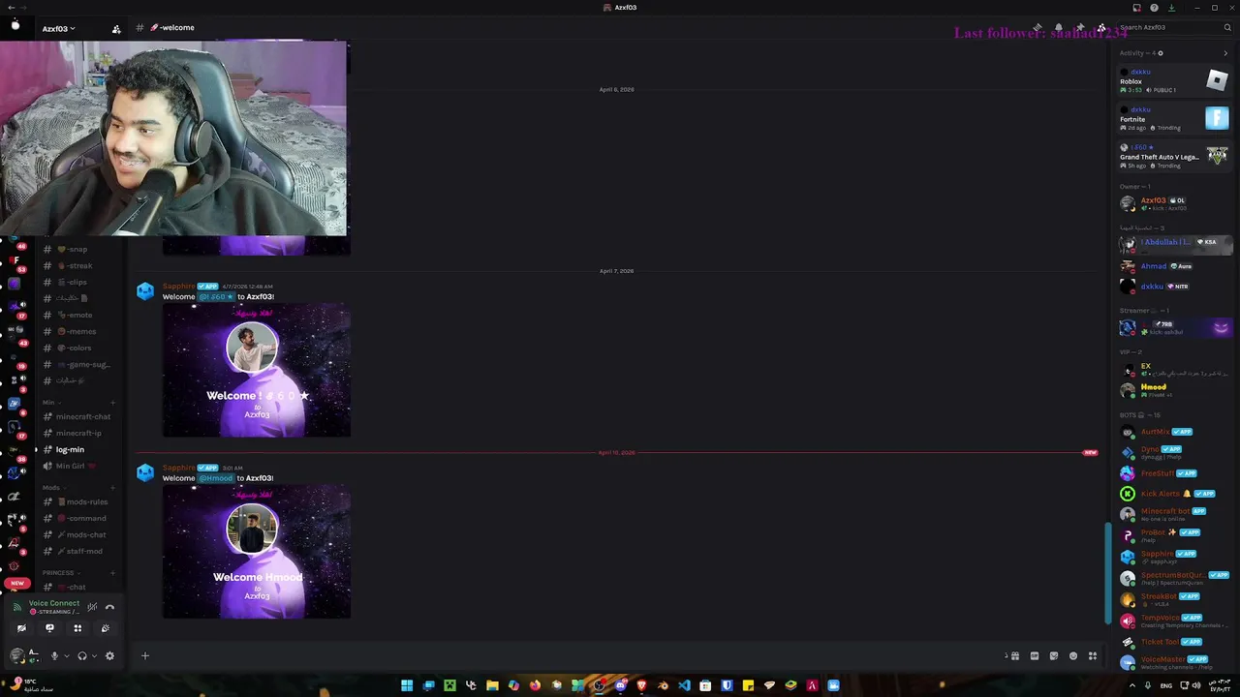Open the -emote channel
Image resolution: width=1240 pixels, height=697 pixels.
[x=80, y=315]
